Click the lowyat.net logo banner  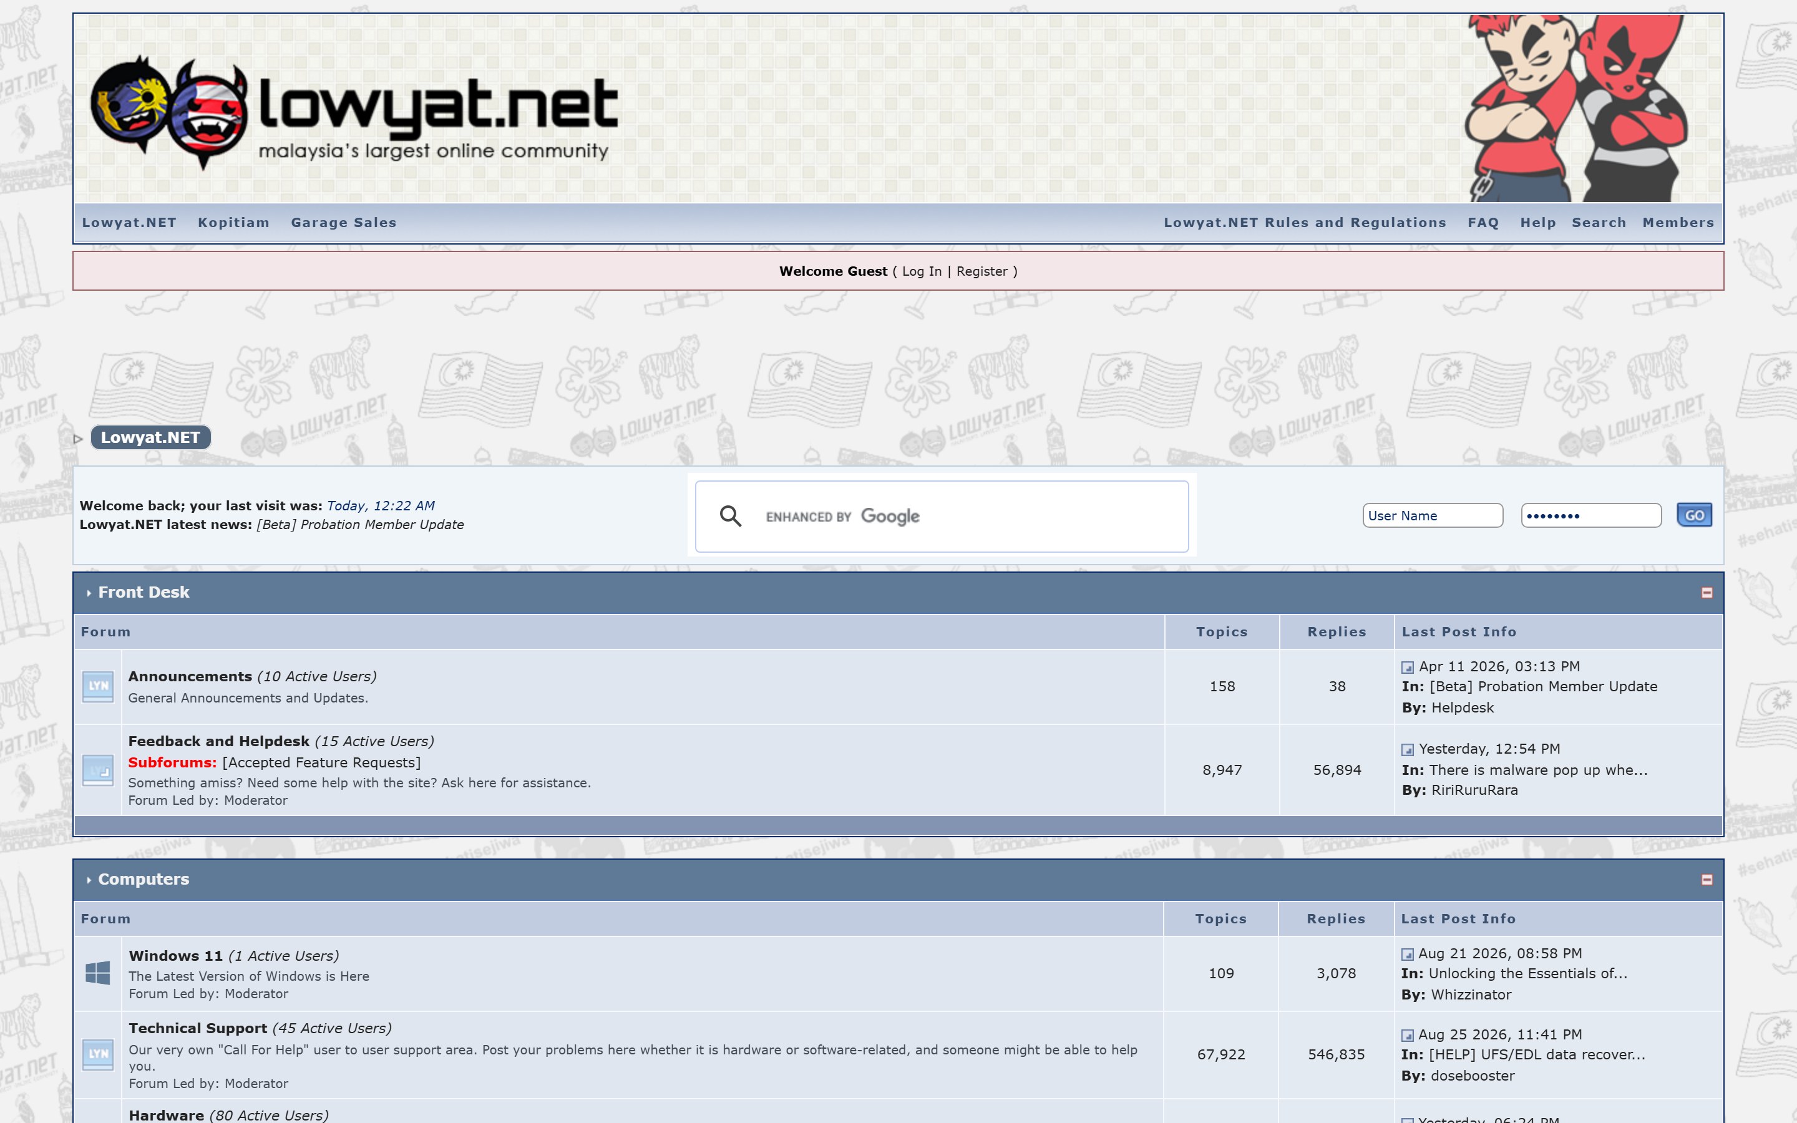[x=354, y=113]
